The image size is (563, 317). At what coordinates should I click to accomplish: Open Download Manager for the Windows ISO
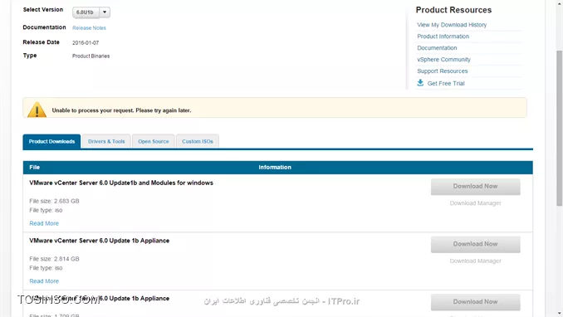[x=475, y=203]
